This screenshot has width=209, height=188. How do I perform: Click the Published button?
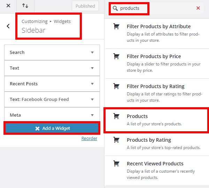[x=85, y=6]
